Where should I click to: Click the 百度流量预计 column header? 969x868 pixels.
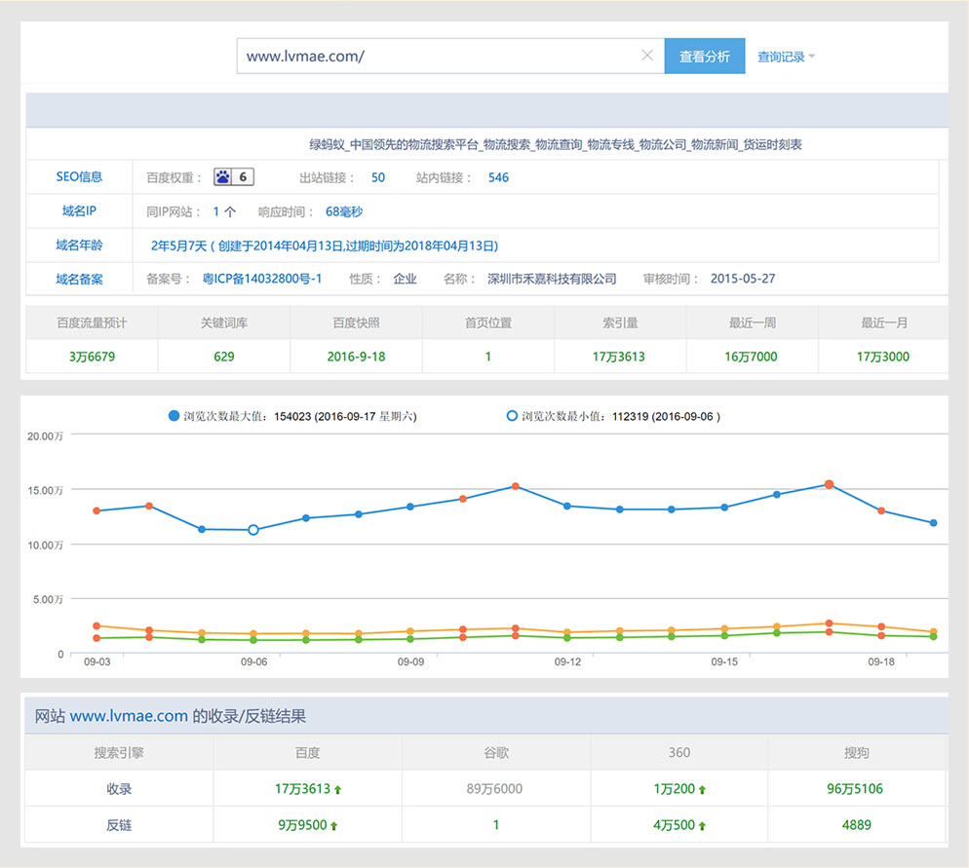[92, 322]
